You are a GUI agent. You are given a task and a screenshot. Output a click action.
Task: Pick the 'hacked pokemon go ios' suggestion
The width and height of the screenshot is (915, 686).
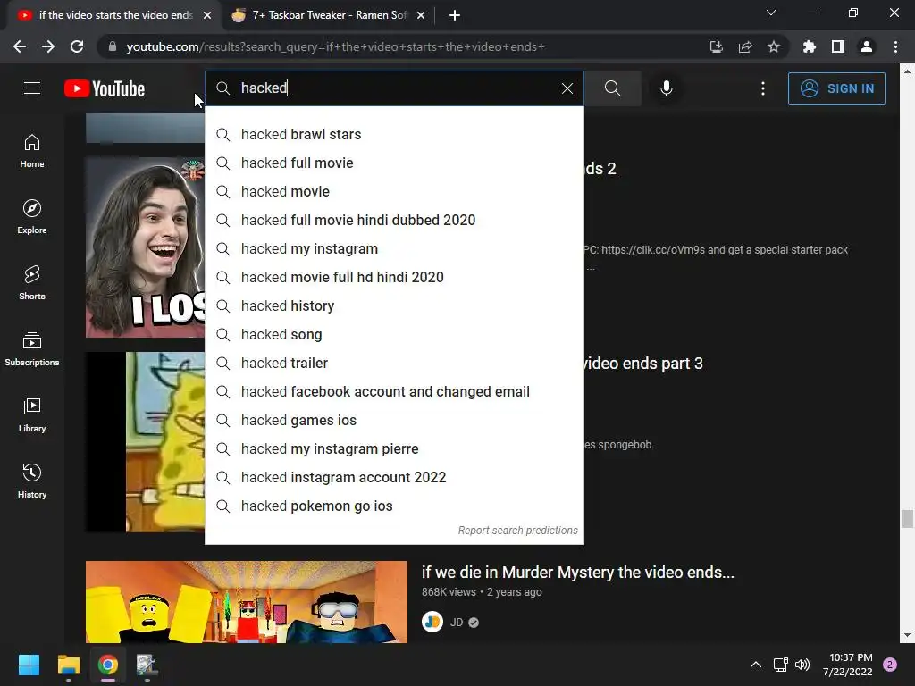[394, 506]
